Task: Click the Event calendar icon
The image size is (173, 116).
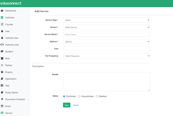Action: coord(2,106)
